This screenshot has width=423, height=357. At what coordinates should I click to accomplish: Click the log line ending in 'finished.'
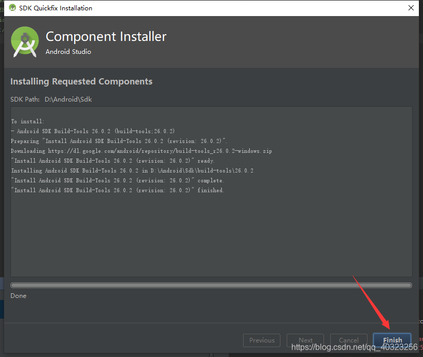click(x=117, y=190)
